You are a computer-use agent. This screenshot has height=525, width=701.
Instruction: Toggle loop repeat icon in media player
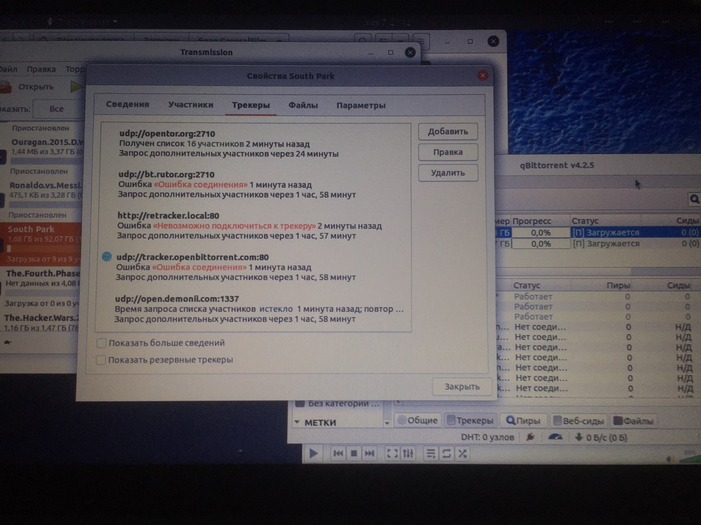pyautogui.click(x=446, y=453)
